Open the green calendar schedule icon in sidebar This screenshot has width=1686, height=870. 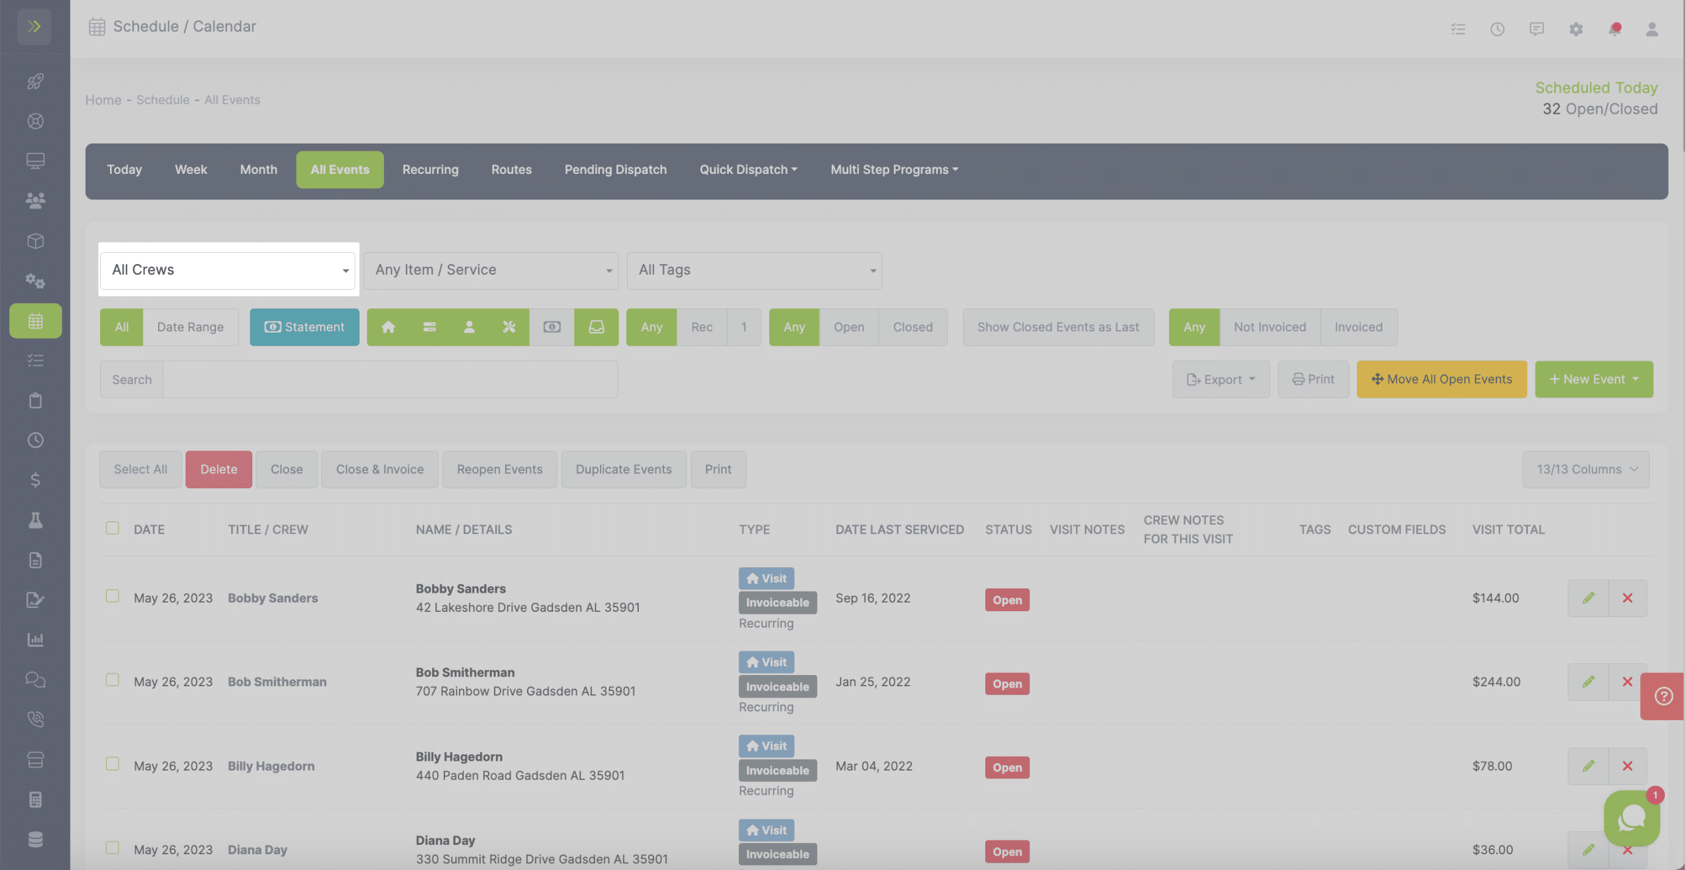(36, 321)
